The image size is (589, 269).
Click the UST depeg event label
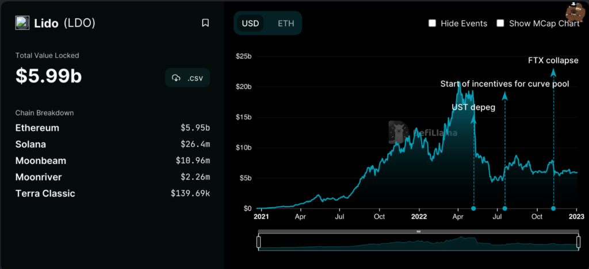point(473,107)
